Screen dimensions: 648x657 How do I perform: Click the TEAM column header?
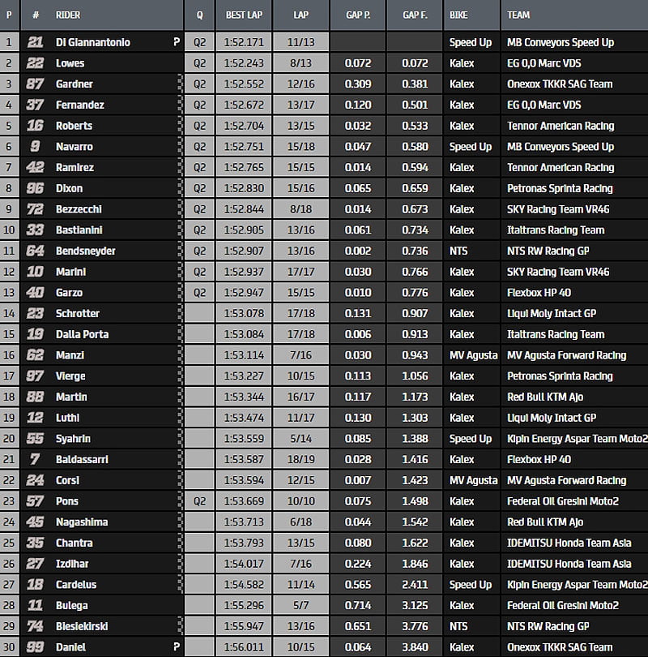[518, 15]
